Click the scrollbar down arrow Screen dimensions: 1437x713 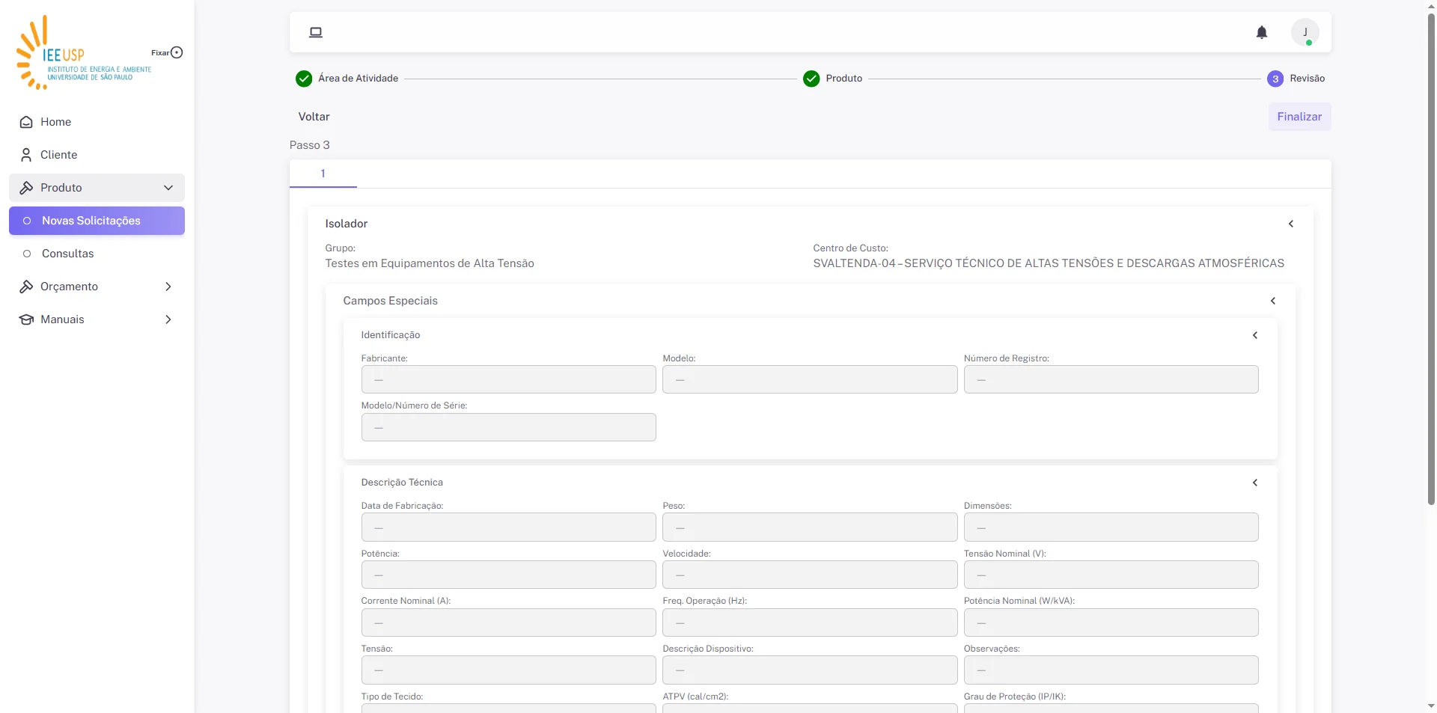coord(1431,706)
